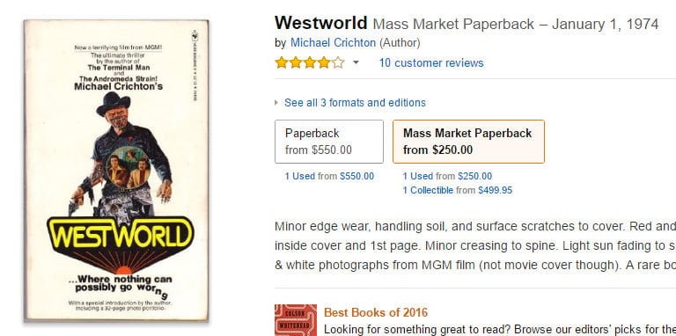Select Mass Market Paperback format option
This screenshot has width=676, height=336.
[468, 142]
